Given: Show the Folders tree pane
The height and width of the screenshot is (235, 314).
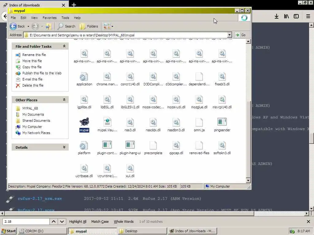Looking at the screenshot, I should (x=89, y=26).
